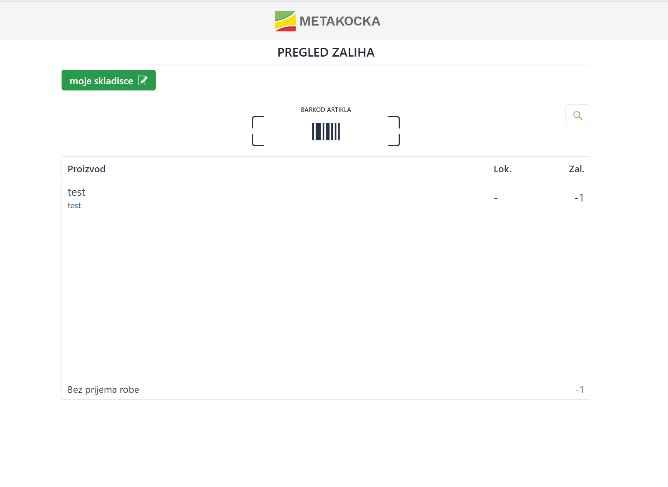Select the test product name
The image size is (668, 487).
point(76,192)
